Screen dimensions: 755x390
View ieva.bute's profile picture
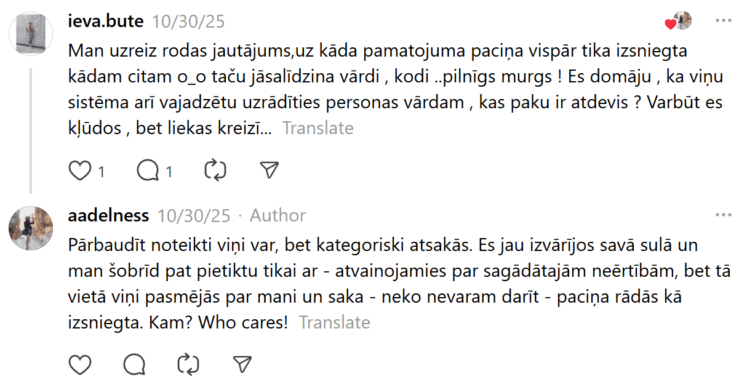tap(31, 33)
